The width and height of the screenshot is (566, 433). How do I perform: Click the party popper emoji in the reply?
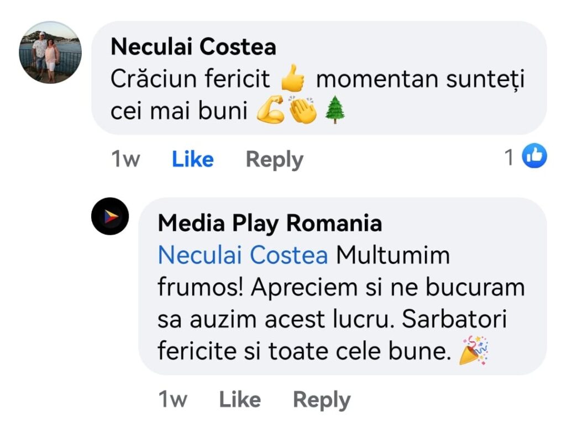(x=474, y=350)
